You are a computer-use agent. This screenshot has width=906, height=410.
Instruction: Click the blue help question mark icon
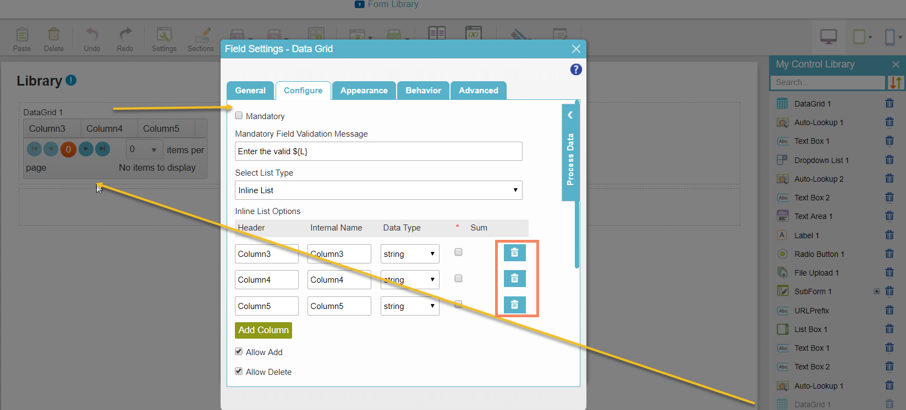point(576,70)
